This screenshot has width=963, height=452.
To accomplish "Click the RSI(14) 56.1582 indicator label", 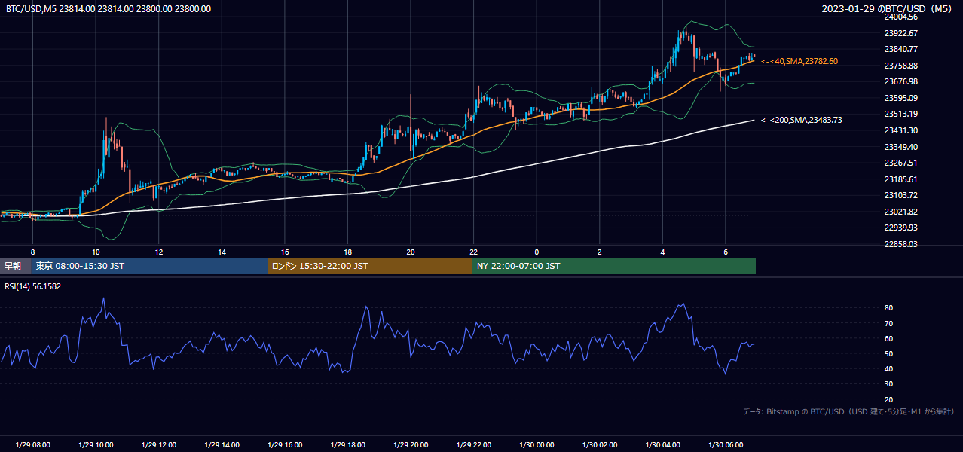I will (x=33, y=286).
